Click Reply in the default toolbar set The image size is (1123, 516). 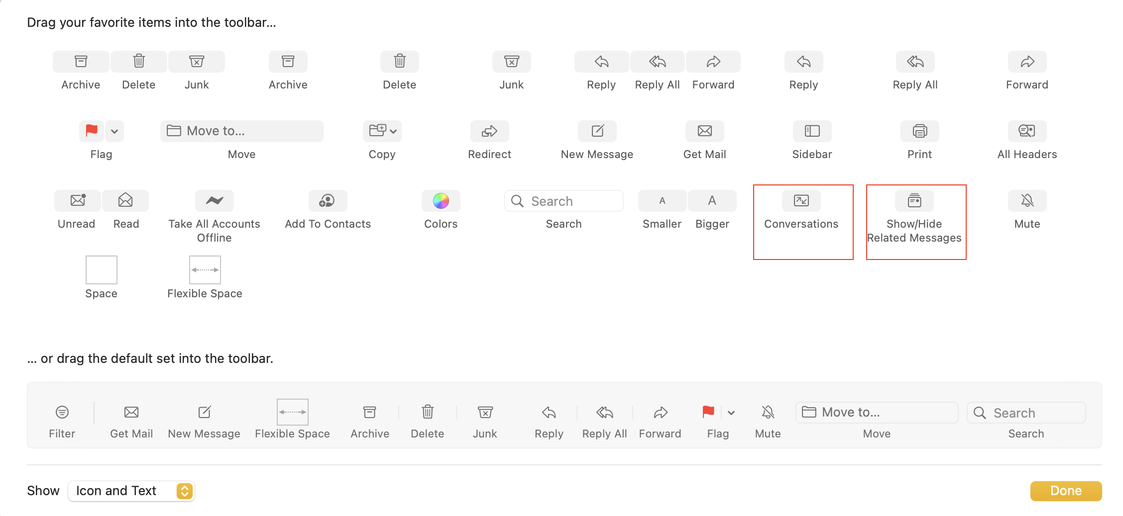[x=549, y=412]
